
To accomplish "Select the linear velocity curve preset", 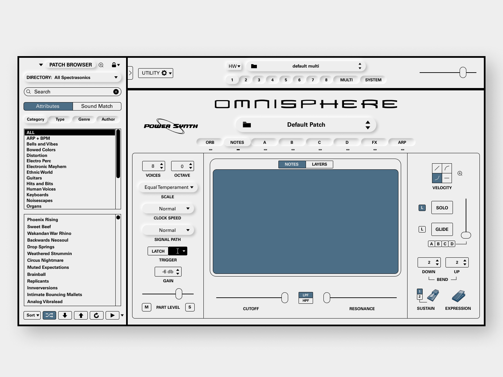I will pos(437,168).
